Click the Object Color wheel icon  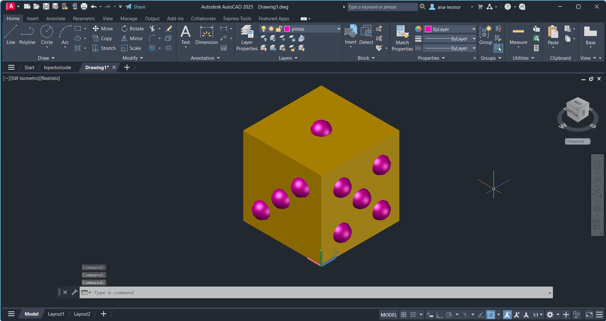click(x=418, y=29)
